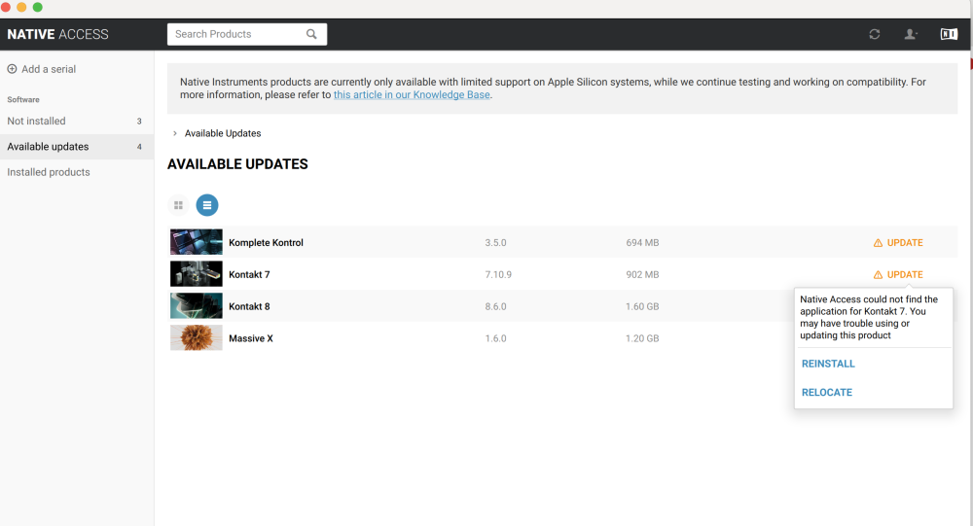Click the Search Products field
973x526 pixels.
(247, 34)
